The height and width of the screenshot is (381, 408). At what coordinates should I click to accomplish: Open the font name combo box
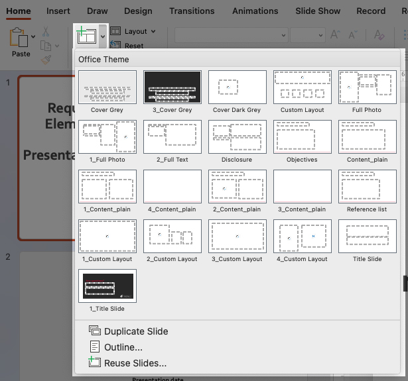click(x=230, y=34)
